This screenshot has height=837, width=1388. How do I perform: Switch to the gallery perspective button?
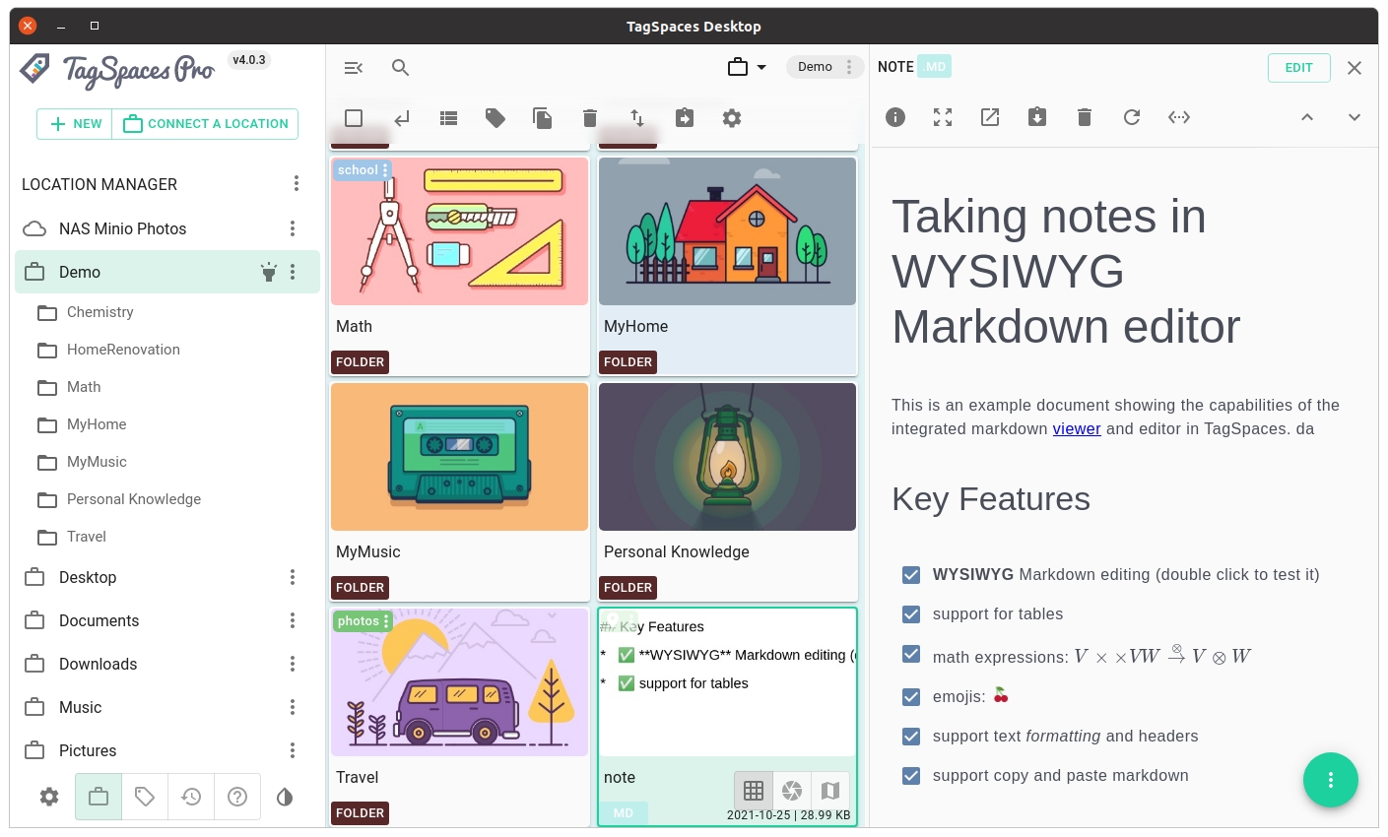point(792,790)
